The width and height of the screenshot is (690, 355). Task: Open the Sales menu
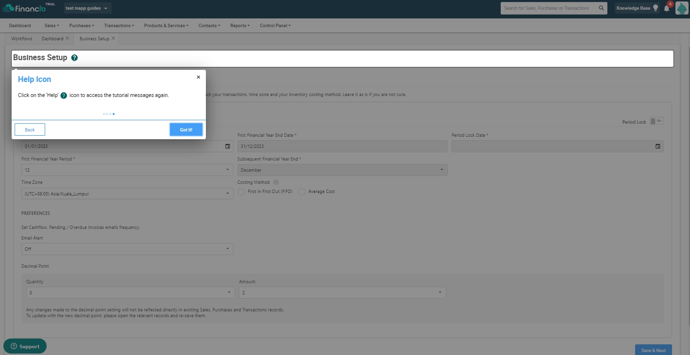pyautogui.click(x=51, y=26)
